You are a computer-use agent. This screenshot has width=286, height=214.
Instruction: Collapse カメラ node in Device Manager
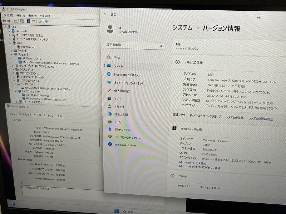(x=10, y=43)
